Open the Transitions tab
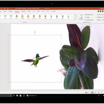 (x=11, y=11)
